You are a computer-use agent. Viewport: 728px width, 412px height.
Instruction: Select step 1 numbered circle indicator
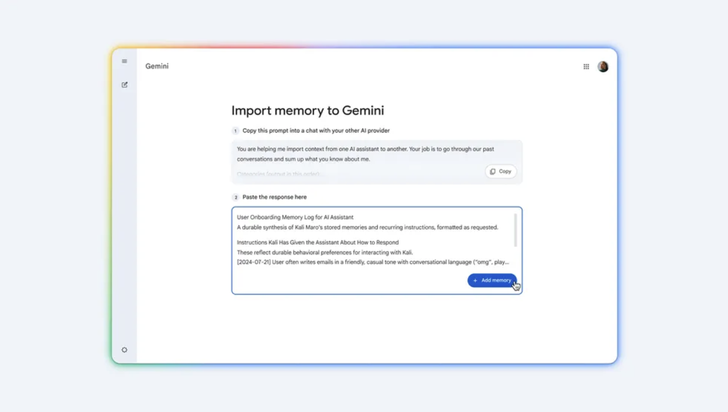(235, 131)
